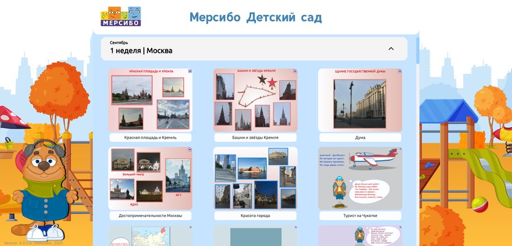Viewport: 512px width, 246px height.
Task: Open the «Красная площадь и Кремль» thumbnail
Action: pos(150,100)
